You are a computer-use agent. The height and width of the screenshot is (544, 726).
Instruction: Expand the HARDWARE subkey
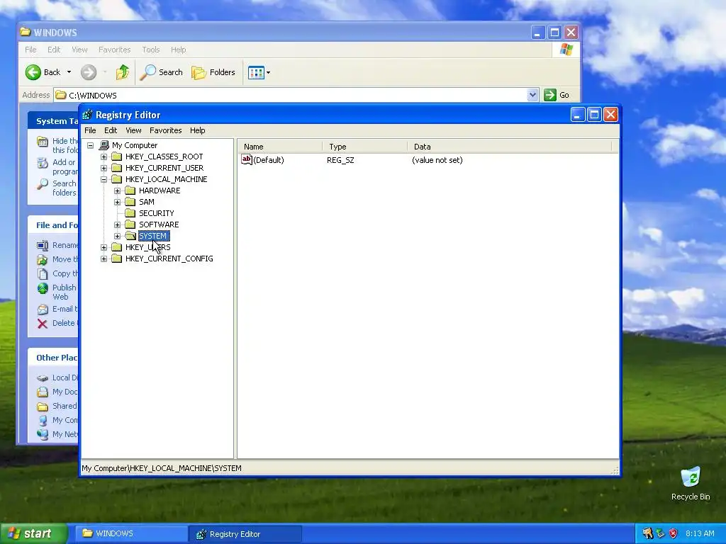point(117,191)
